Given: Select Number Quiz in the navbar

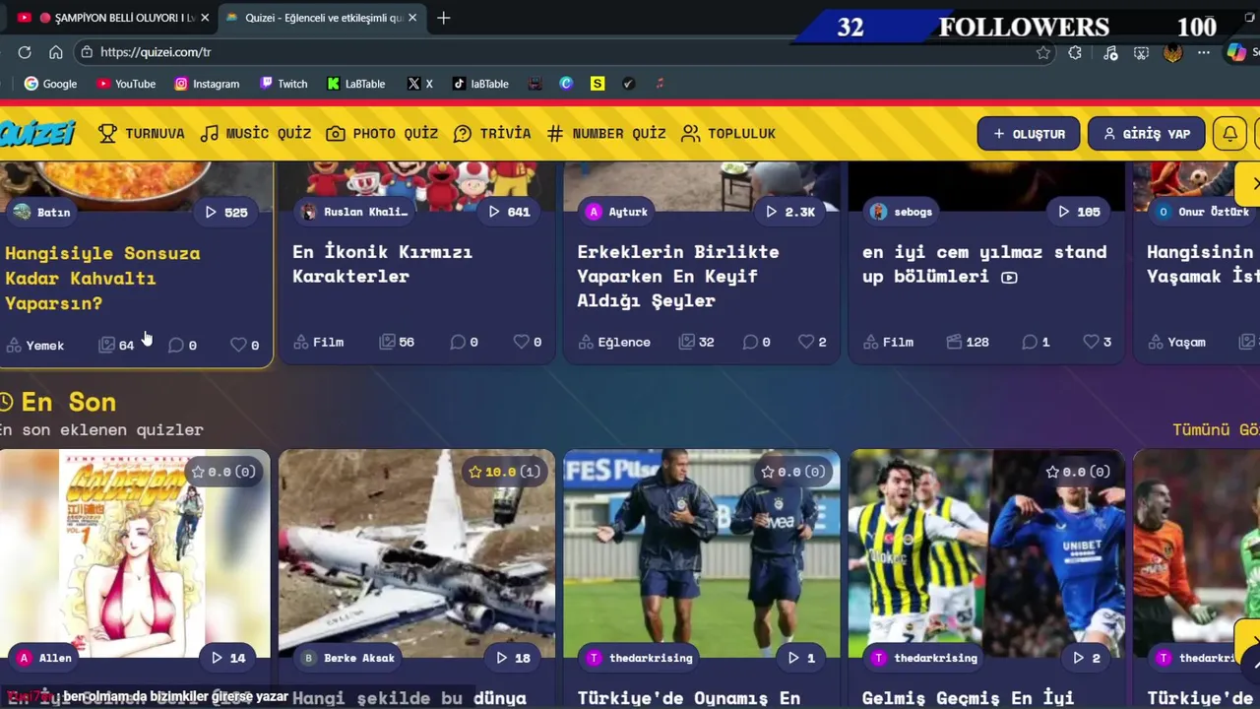Looking at the screenshot, I should pos(606,133).
